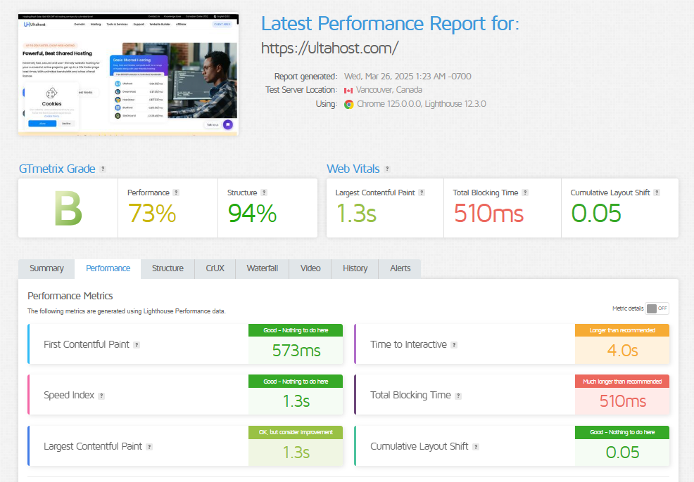The width and height of the screenshot is (694, 482).
Task: Click help icon beside Web Vitals heading
Action: coord(387,169)
